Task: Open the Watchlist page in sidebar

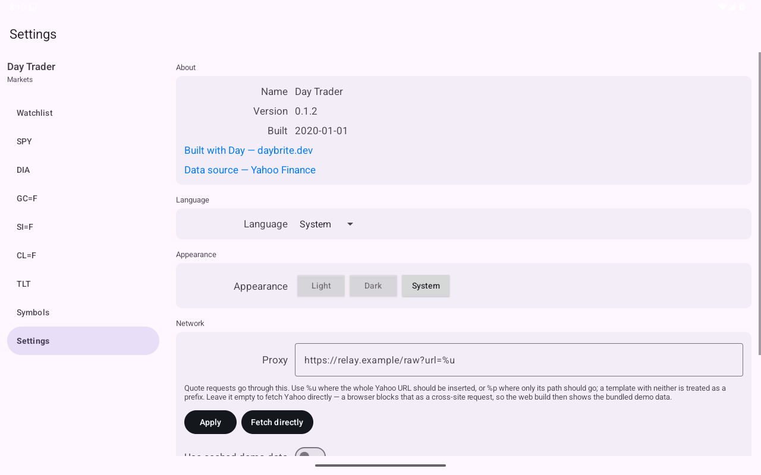Action: point(83,113)
